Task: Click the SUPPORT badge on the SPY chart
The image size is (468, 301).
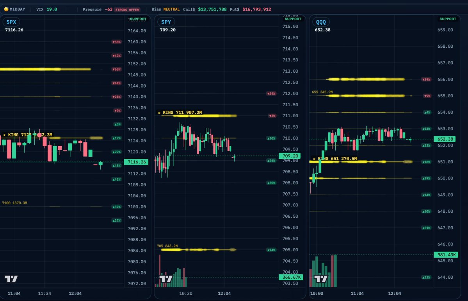Action: point(293,19)
